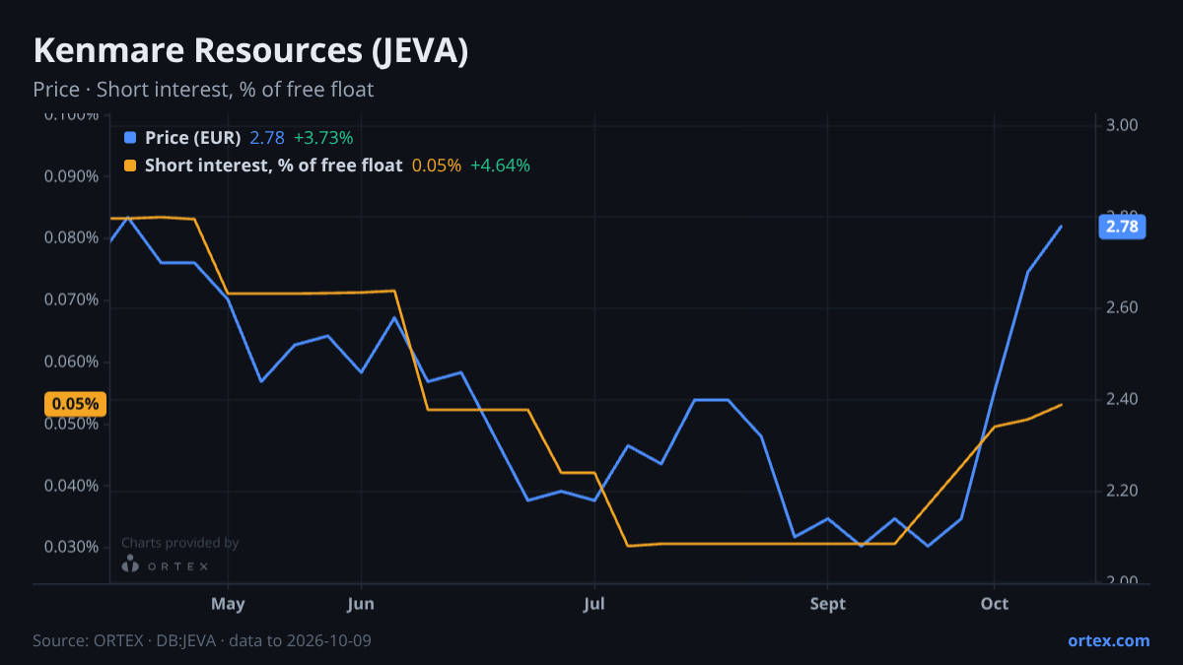
Task: Click the ORTEX logo icon
Action: (x=130, y=565)
